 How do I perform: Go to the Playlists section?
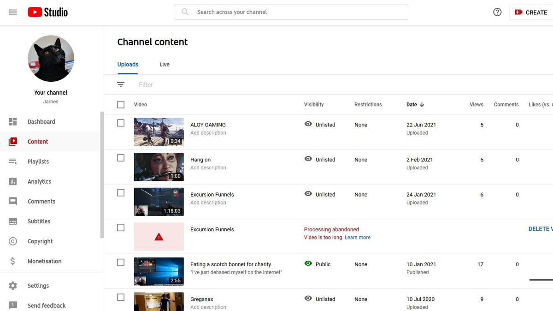(x=38, y=161)
